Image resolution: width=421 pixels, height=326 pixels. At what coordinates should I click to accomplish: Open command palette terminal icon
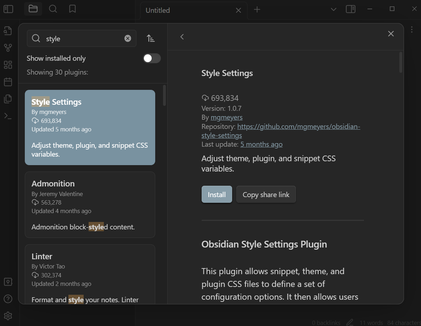[8, 116]
